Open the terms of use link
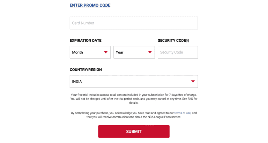 tap(182, 113)
